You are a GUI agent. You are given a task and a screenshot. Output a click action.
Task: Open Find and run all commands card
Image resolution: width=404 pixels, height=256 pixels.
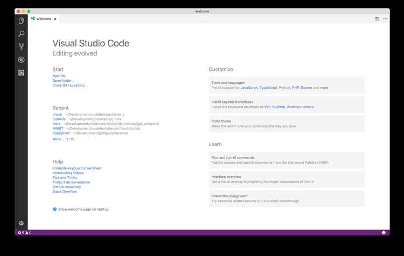[287, 160]
